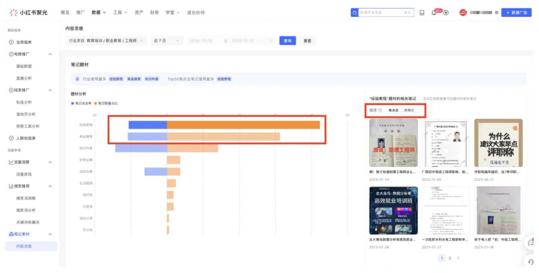This screenshot has width=539, height=273.
Task: Go to 财务 in top navigation
Action: tap(154, 13)
